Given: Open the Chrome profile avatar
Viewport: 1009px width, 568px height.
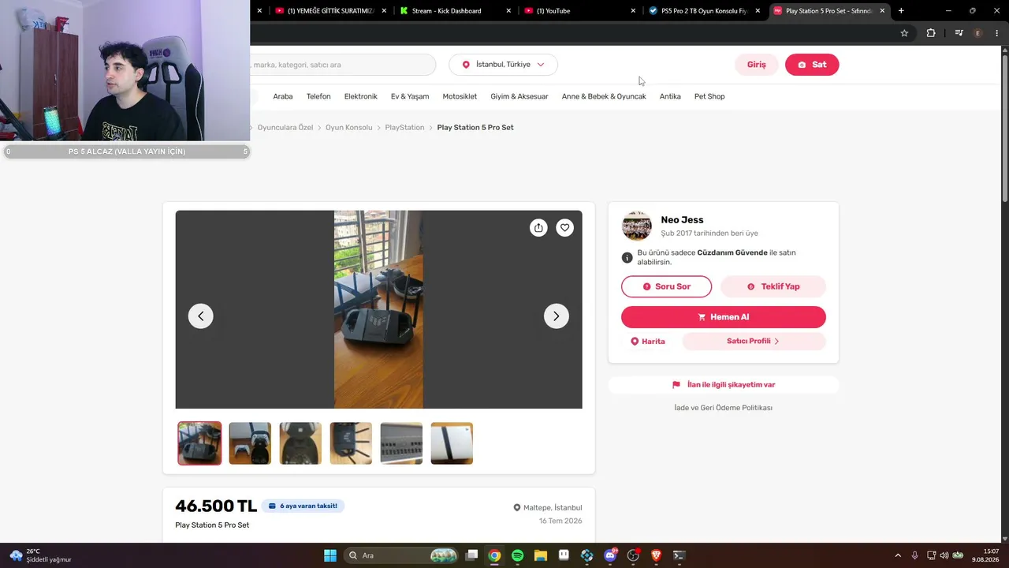Looking at the screenshot, I should tap(978, 33).
